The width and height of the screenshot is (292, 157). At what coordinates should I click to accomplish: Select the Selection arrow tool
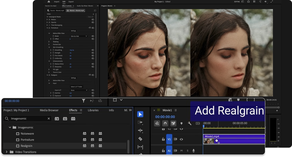(140, 114)
